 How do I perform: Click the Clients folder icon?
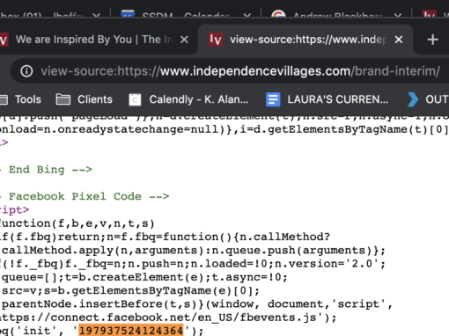tap(63, 99)
